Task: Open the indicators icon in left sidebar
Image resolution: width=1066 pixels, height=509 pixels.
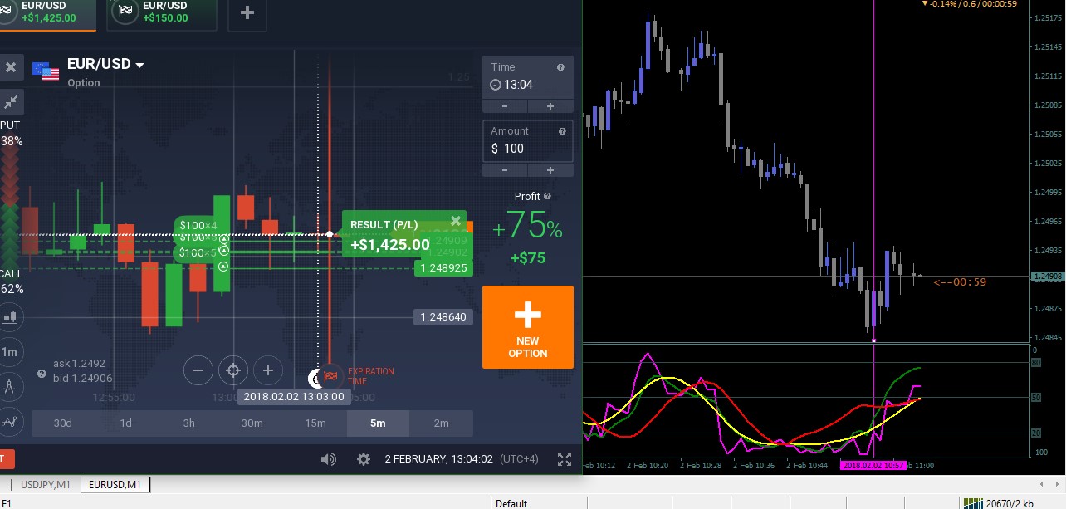Action: (10, 420)
